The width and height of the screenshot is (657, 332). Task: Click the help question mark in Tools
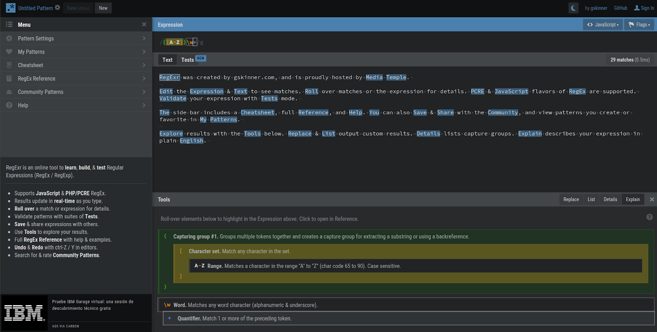(649, 217)
